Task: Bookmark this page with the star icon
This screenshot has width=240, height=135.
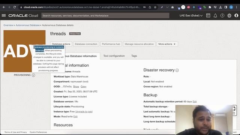Action: point(155,7)
